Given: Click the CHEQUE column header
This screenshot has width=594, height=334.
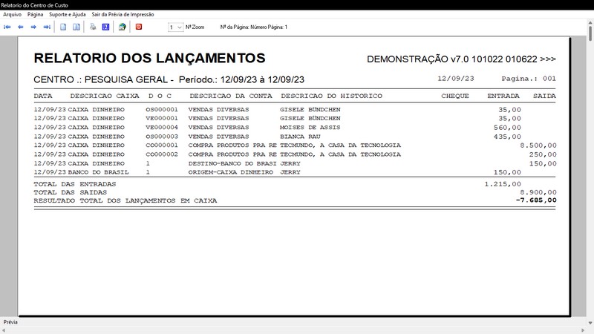Looking at the screenshot, I should click(455, 96).
